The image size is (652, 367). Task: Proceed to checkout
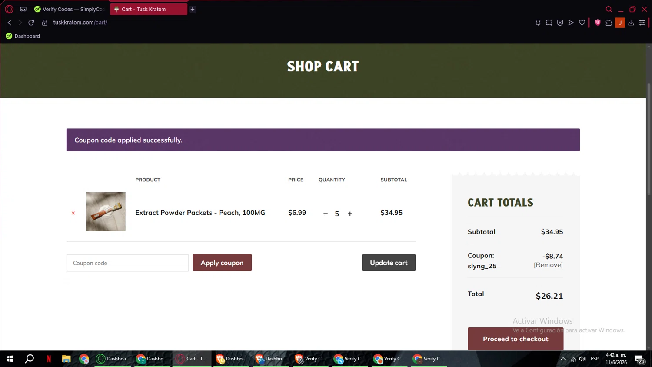click(516, 339)
